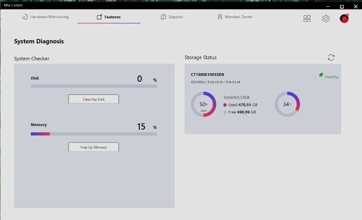Click the Support chat bubble icon
This screenshot has width=362, height=220.
pos(163,17)
